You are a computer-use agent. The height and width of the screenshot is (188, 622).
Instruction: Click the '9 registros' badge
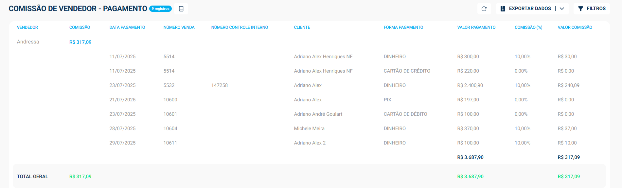pos(160,9)
